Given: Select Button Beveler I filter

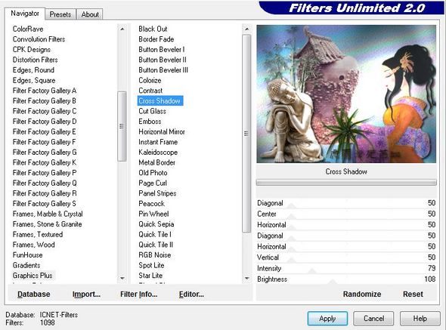Looking at the screenshot, I should [162, 49].
